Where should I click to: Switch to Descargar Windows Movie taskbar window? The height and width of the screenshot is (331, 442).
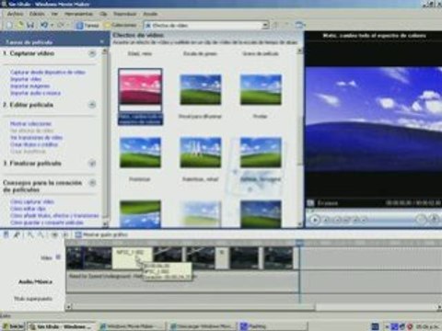[203, 326]
